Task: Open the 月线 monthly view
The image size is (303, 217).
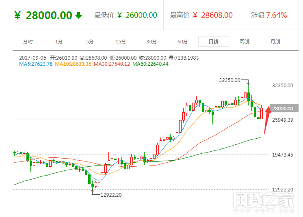Action: coord(275,41)
